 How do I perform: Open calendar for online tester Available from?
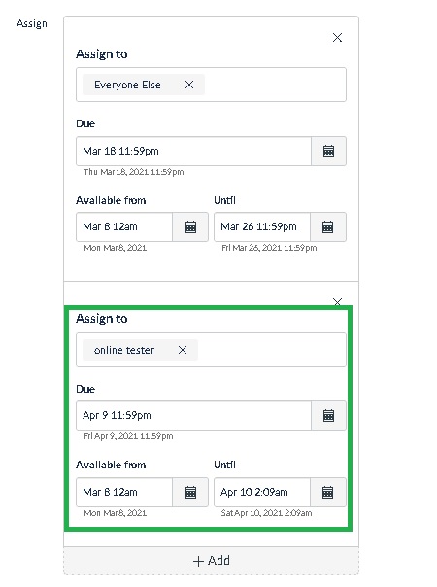coord(190,492)
